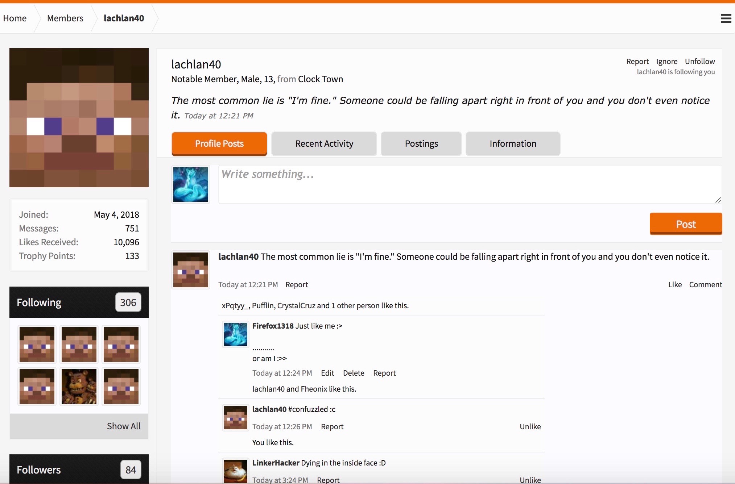Click the 'Clock Town' location link
The height and width of the screenshot is (484, 735).
click(321, 79)
